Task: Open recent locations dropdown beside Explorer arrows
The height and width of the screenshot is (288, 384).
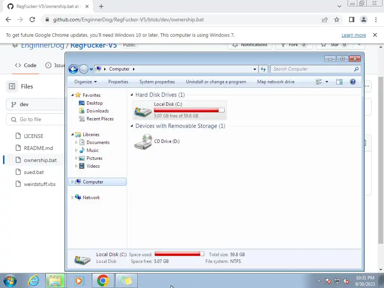Action: (x=91, y=69)
